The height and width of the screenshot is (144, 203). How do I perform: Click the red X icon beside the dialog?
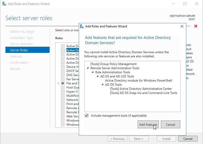tap(196, 26)
